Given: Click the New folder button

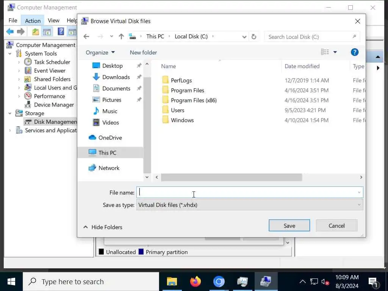Looking at the screenshot, I should point(143,52).
